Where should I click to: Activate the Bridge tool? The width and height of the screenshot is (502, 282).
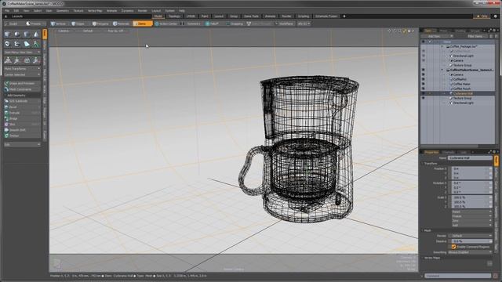coord(22,118)
